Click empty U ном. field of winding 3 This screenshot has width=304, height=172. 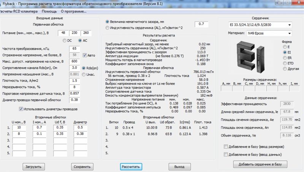[19, 140]
